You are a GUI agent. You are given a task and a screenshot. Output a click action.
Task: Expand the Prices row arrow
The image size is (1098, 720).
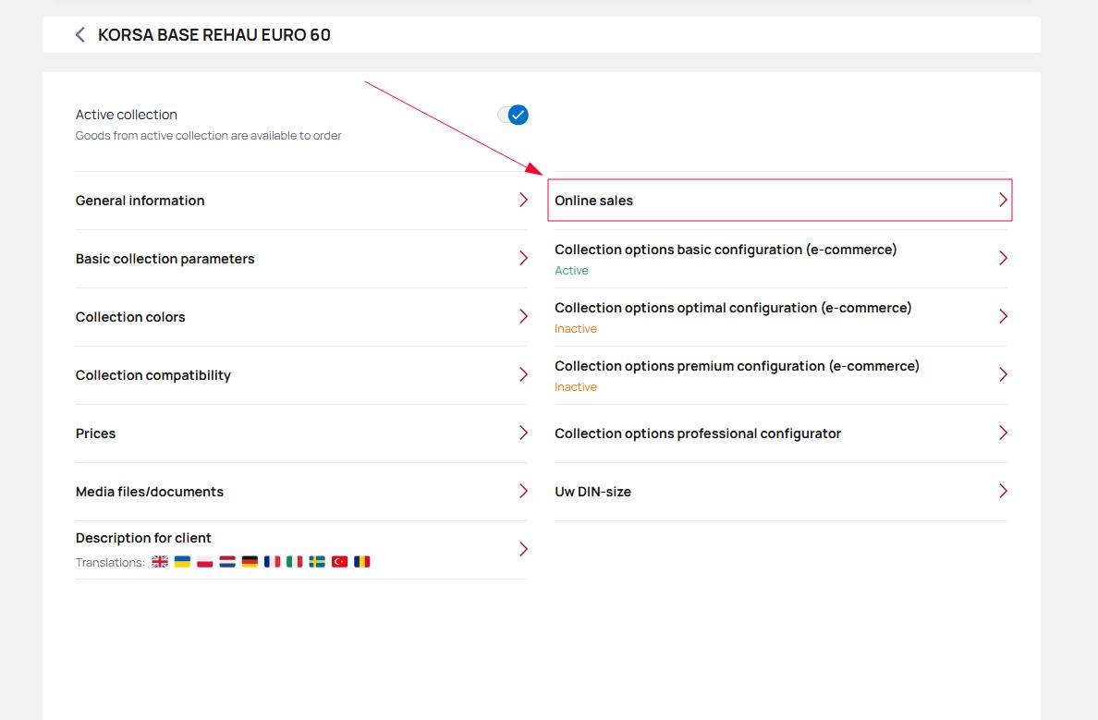point(523,433)
